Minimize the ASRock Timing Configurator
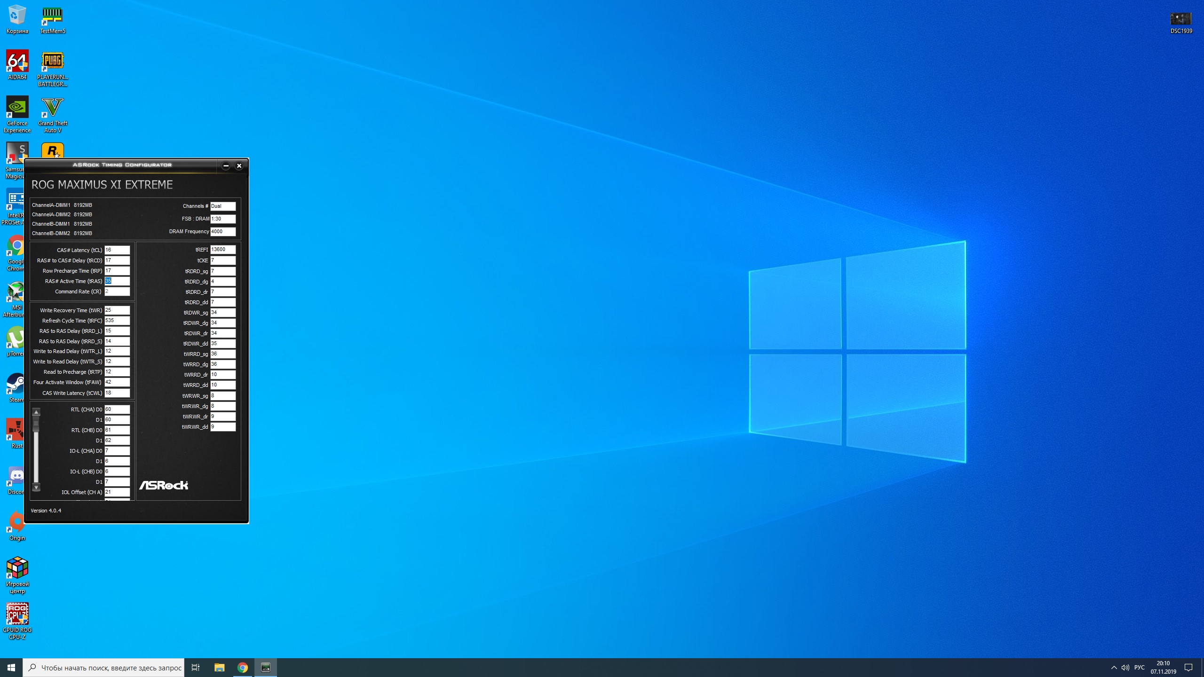The height and width of the screenshot is (677, 1204). tap(226, 165)
